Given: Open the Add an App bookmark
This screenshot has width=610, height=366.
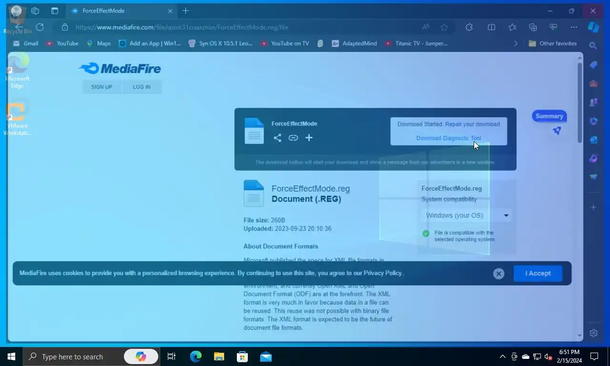Looking at the screenshot, I should 150,43.
